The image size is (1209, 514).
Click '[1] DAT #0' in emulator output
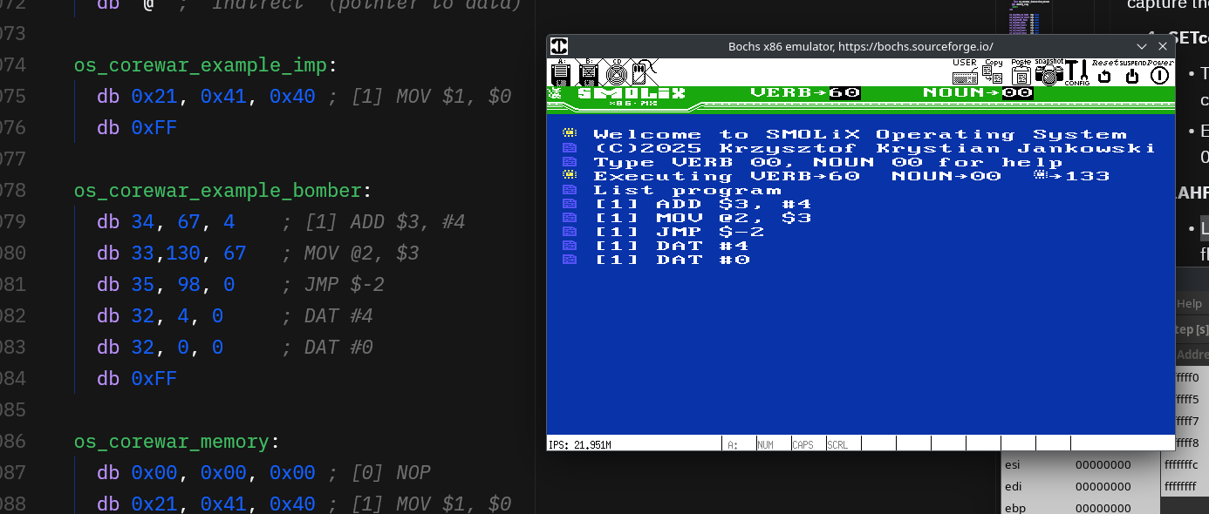[x=672, y=260]
